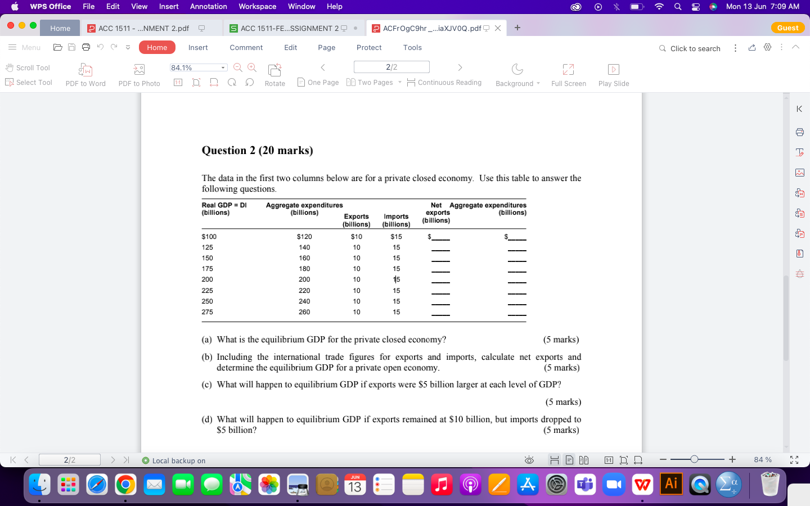This screenshot has height=506, width=810.
Task: Toggle Continuous Reading mode
Action: [x=445, y=82]
